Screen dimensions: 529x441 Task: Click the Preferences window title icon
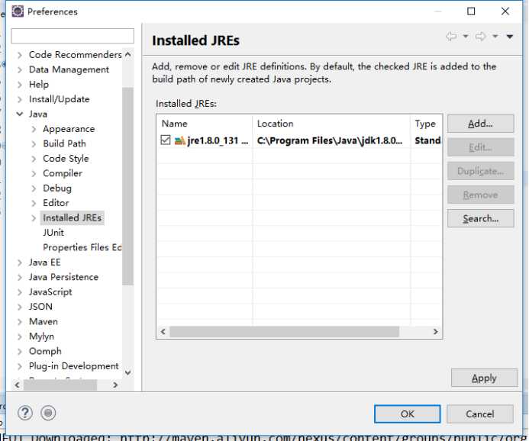click(18, 11)
